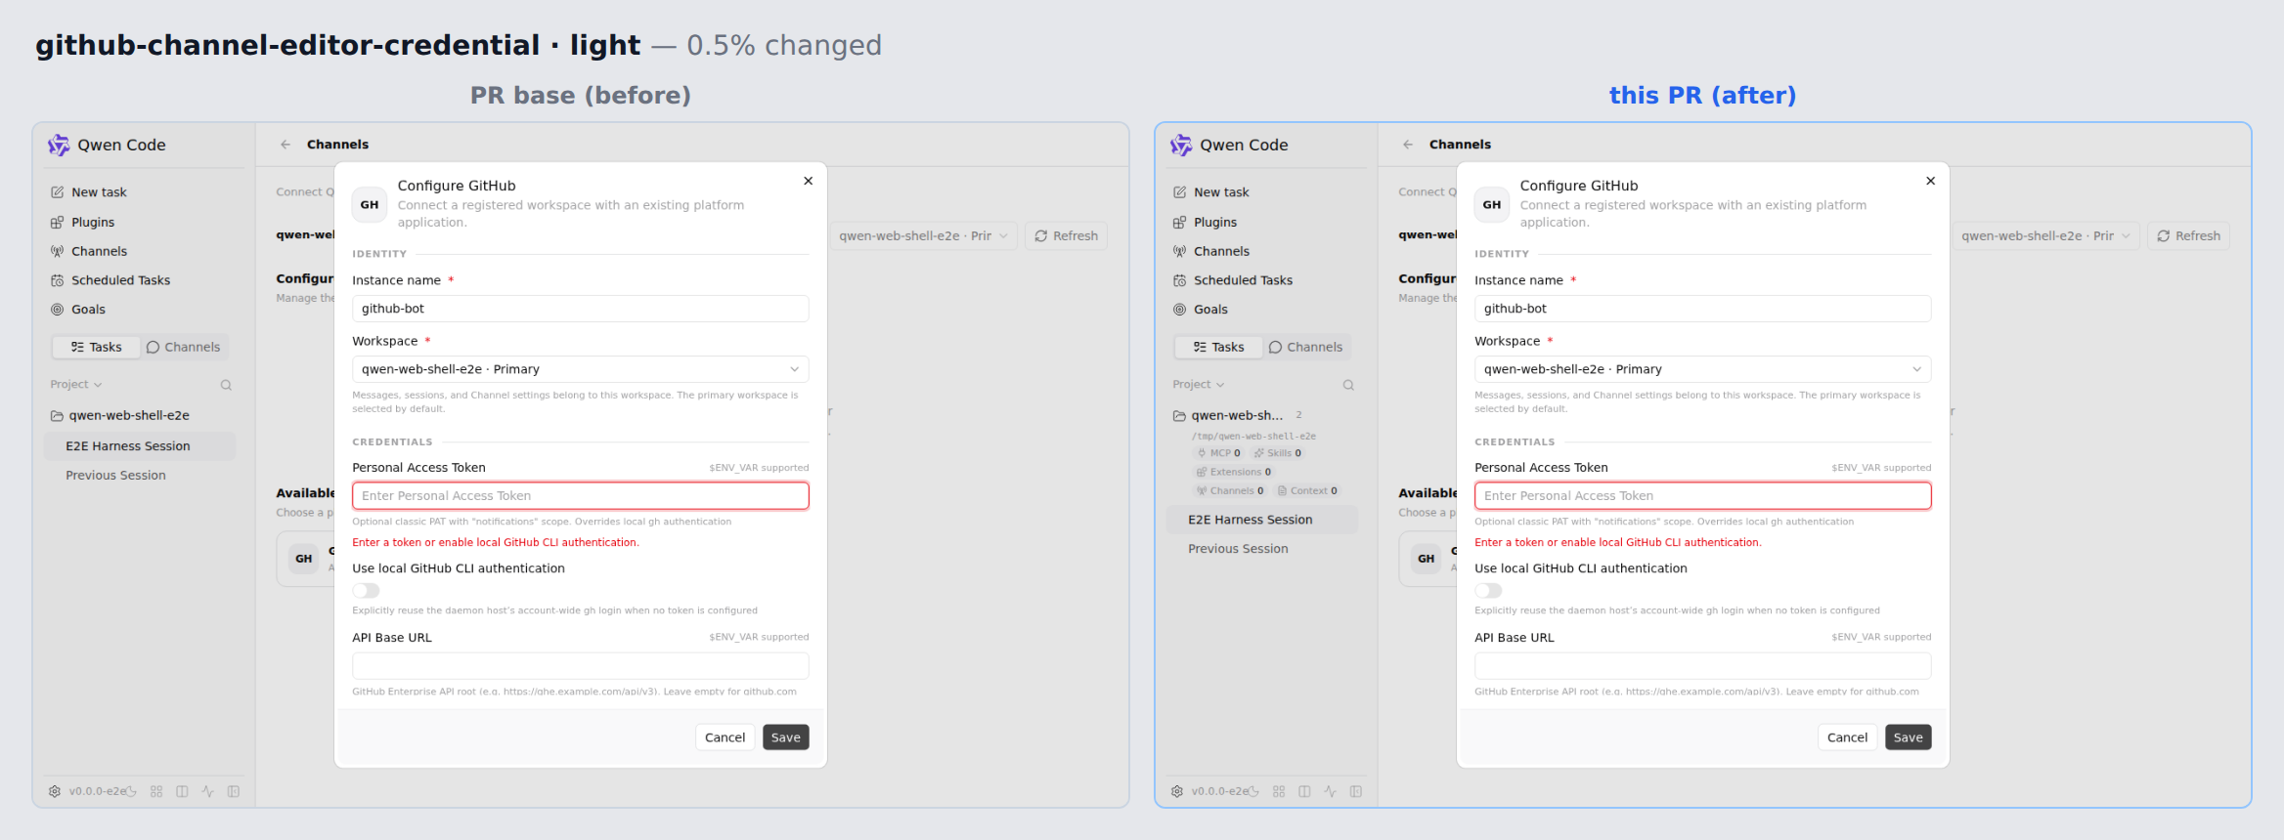Toggle dark mode moon icon in after panel

1253,791
